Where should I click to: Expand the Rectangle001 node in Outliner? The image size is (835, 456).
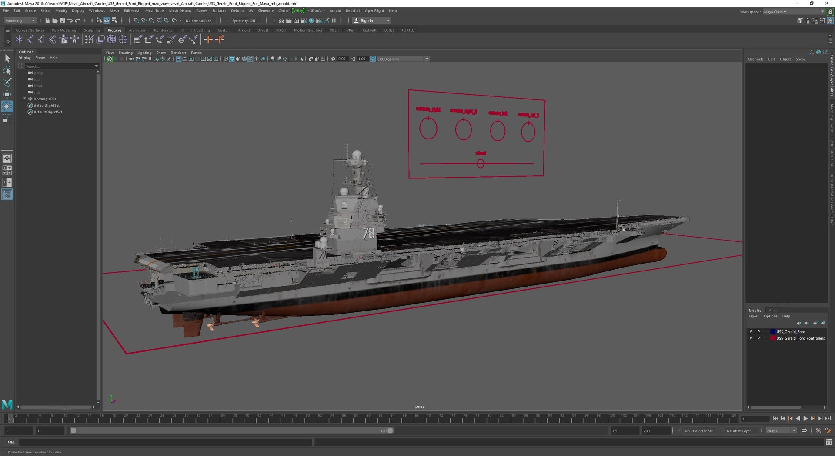click(x=25, y=99)
